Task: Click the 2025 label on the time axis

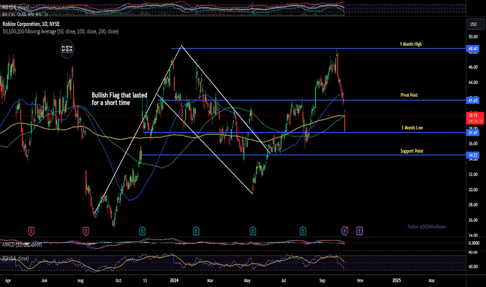Action: (396, 281)
